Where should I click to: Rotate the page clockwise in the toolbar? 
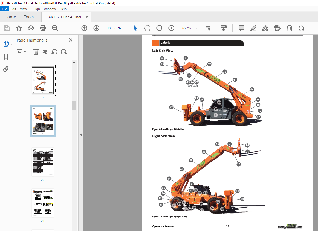[x=301, y=28]
